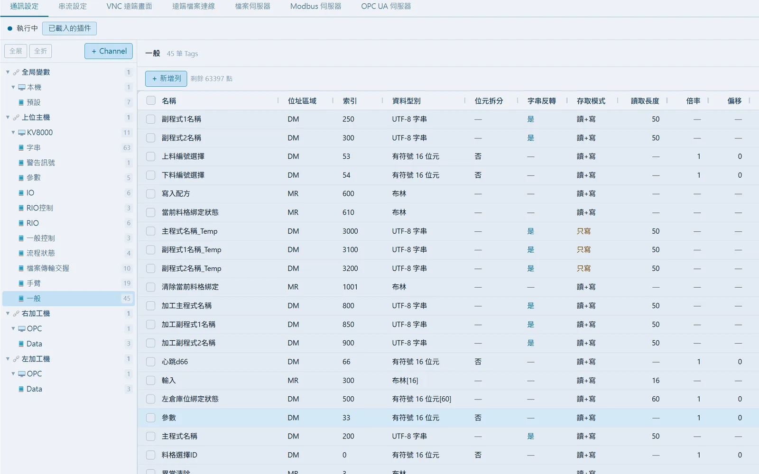The height and width of the screenshot is (474, 759).
Task: Click the link icon beside 上位主機
Action: (x=16, y=118)
